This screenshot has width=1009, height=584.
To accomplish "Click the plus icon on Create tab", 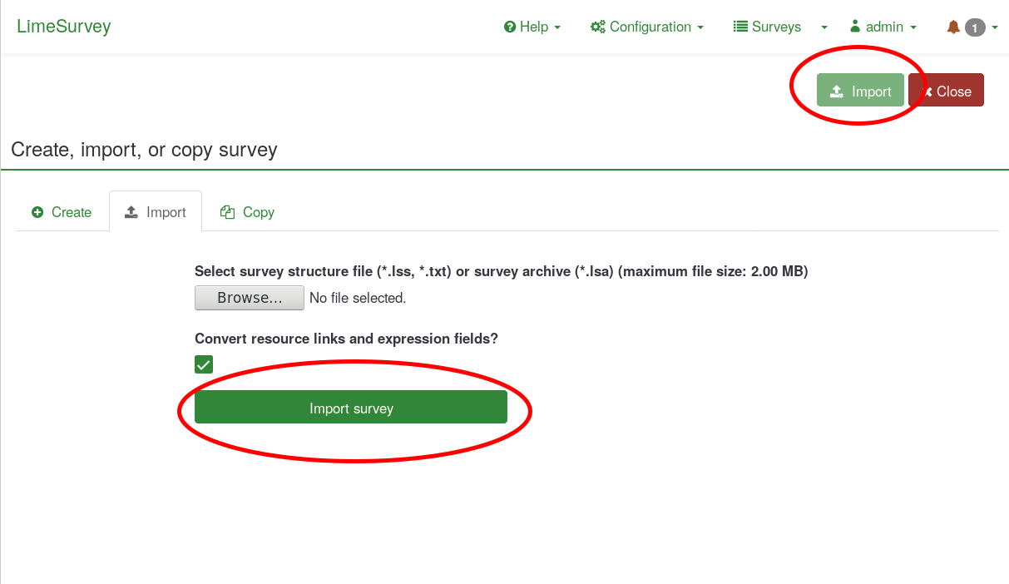I will [x=37, y=212].
